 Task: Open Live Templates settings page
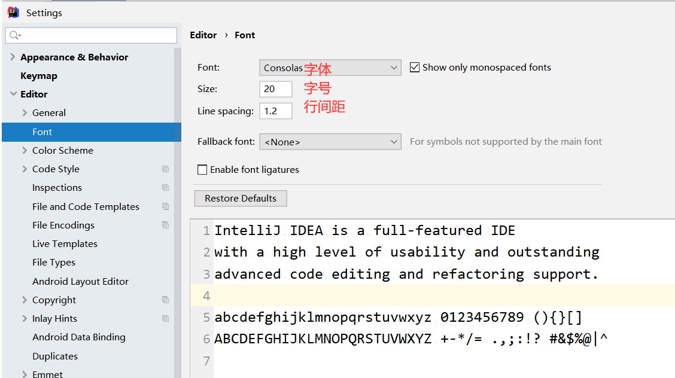(65, 244)
